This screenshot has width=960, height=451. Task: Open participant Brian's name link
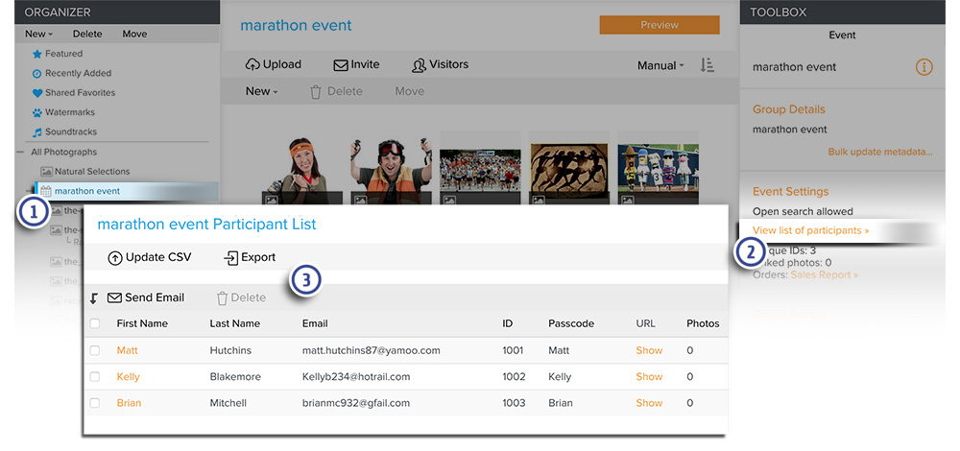129,403
